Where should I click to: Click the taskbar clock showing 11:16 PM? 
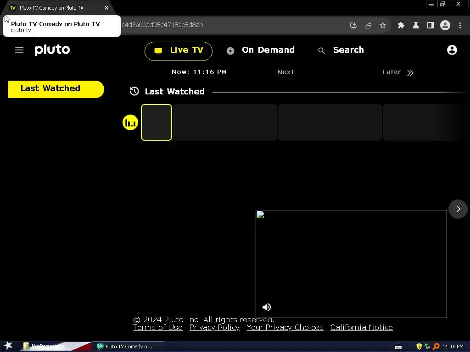tap(453, 346)
